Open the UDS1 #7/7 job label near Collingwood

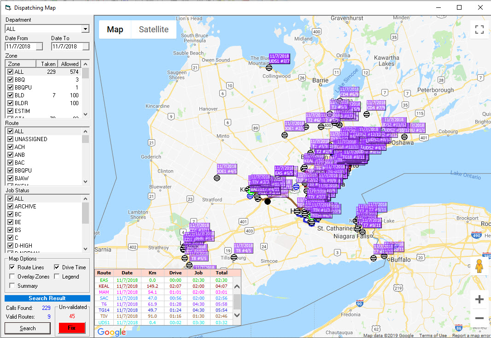(279, 59)
